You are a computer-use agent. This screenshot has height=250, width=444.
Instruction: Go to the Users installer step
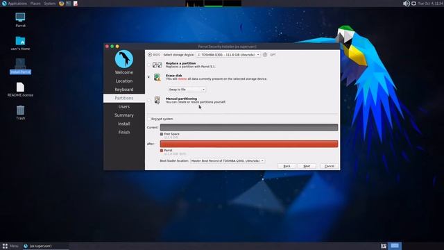pyautogui.click(x=124, y=106)
